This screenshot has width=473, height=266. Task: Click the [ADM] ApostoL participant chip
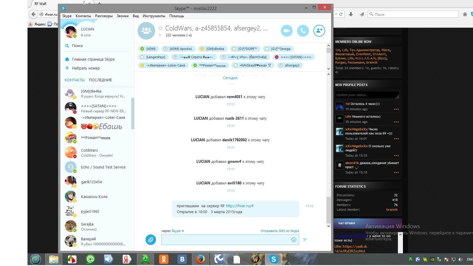(178, 49)
